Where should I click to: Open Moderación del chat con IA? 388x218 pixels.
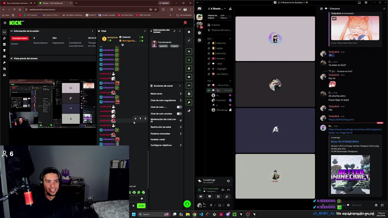click(166, 120)
